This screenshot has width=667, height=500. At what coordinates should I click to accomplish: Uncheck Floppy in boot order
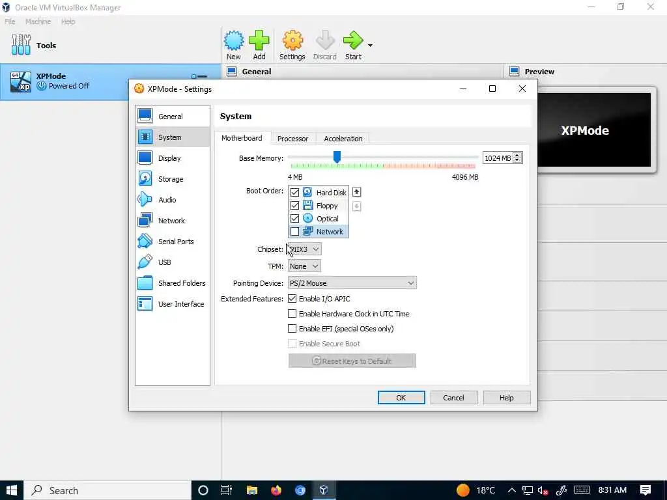point(294,205)
